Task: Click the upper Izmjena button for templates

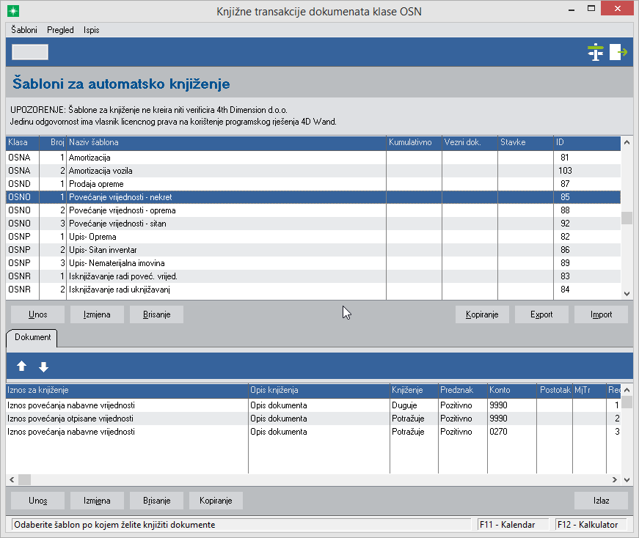Action: click(x=97, y=314)
